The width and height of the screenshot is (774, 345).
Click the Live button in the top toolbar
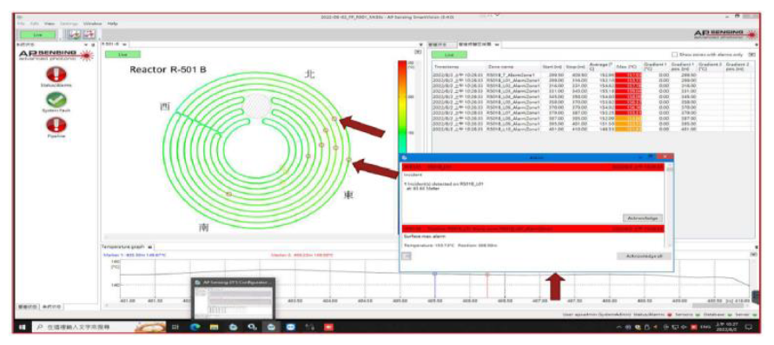pos(37,35)
